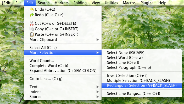Toggle Multiple Selection (C+BACK_SLASH)
This screenshot has width=184, height=104.
tap(142, 81)
